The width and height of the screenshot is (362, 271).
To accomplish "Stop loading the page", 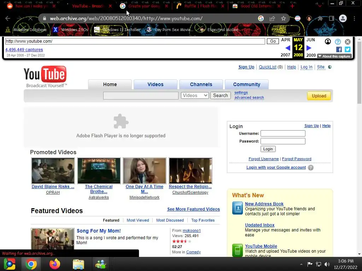I will [x=30, y=18].
